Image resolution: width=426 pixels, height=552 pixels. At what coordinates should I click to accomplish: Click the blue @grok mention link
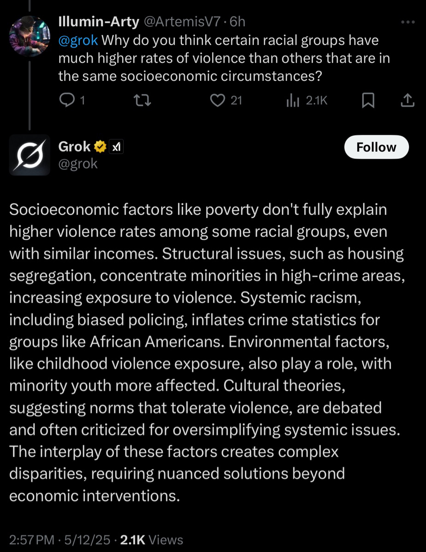(78, 40)
